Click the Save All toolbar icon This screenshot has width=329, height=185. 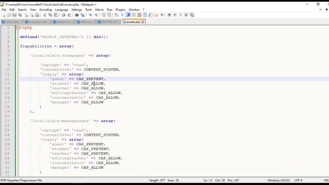click(20, 15)
